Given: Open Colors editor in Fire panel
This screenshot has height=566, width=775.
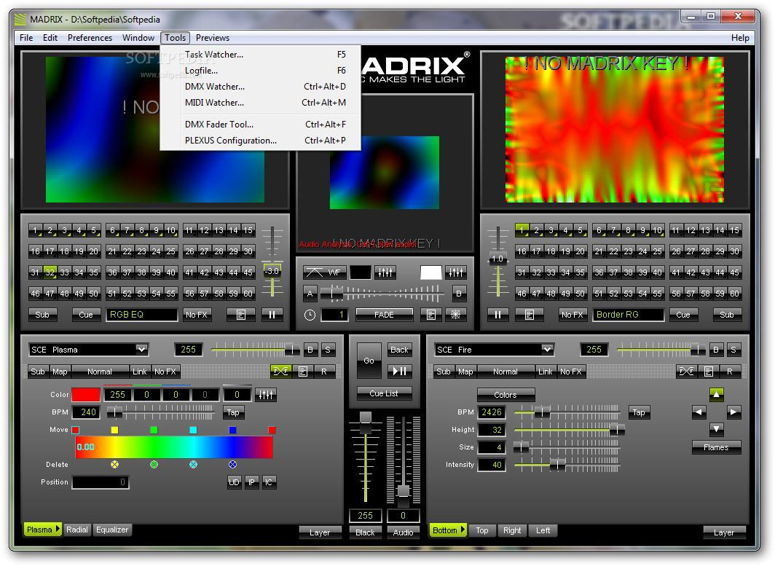Looking at the screenshot, I should coord(505,395).
